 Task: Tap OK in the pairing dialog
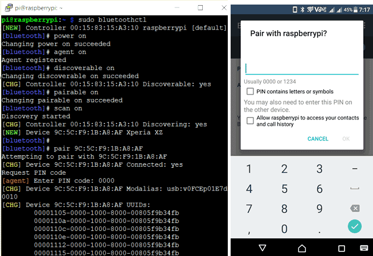click(x=346, y=139)
